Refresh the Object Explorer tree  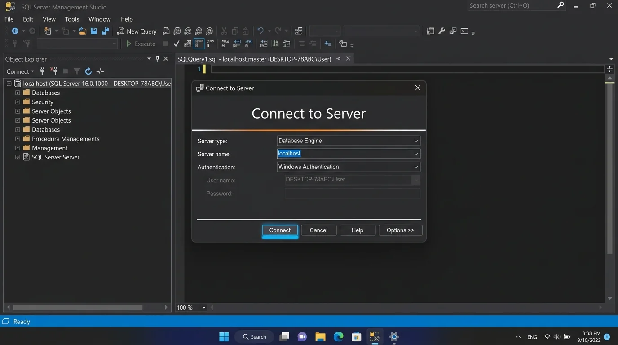click(88, 71)
